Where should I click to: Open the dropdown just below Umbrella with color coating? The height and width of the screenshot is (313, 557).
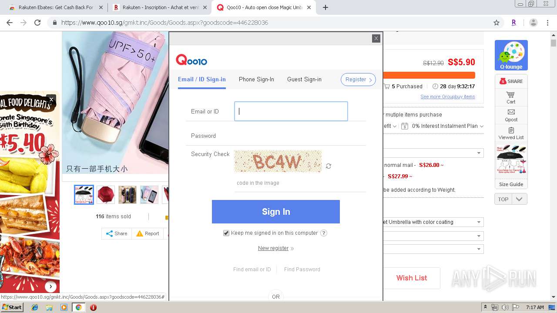(x=433, y=236)
